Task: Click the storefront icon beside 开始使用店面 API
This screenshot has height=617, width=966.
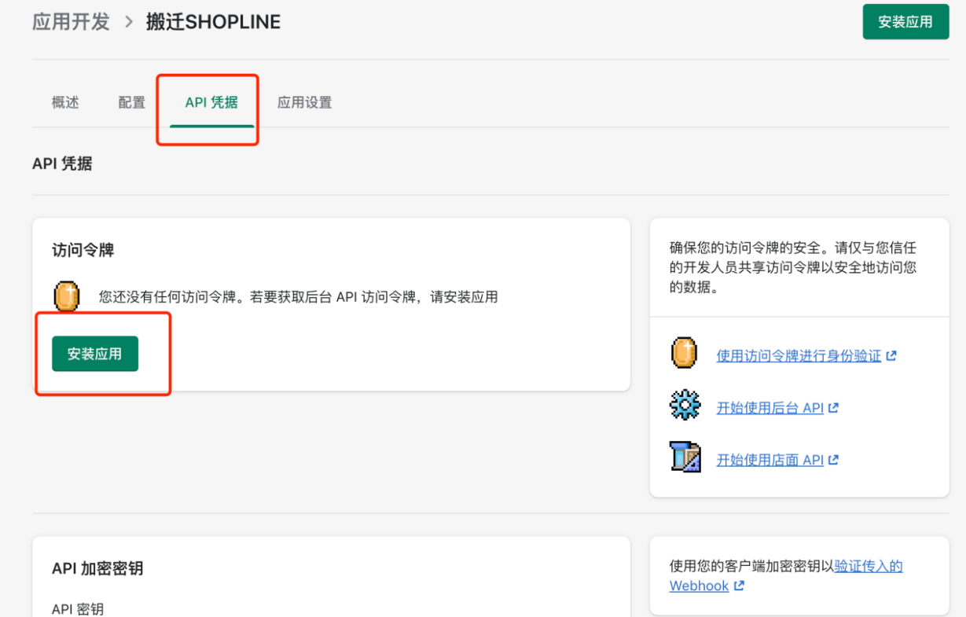Action: point(684,460)
